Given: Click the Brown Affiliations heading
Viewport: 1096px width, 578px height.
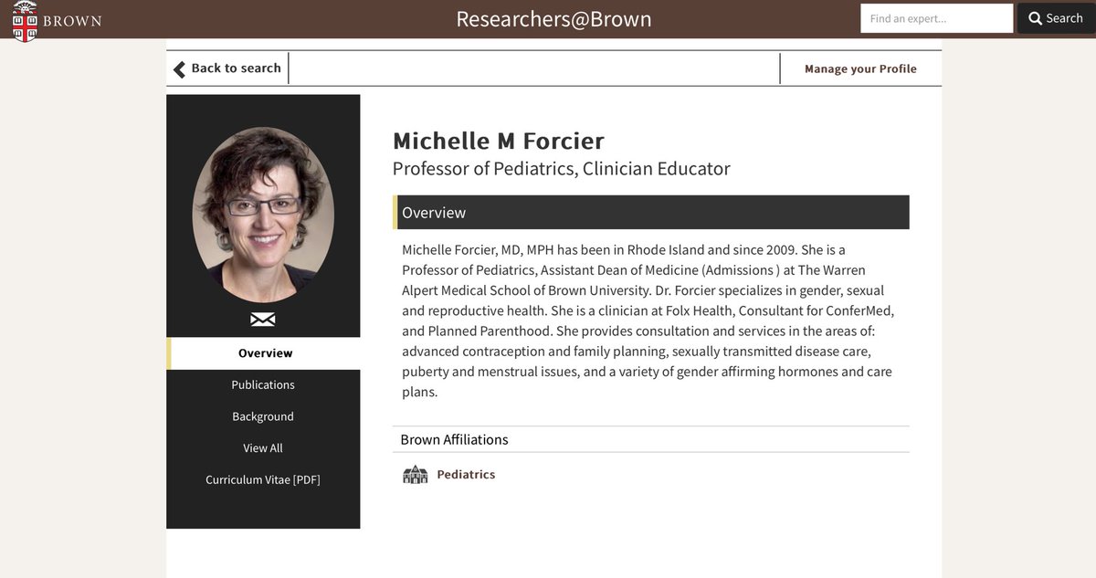Looking at the screenshot, I should (x=454, y=440).
